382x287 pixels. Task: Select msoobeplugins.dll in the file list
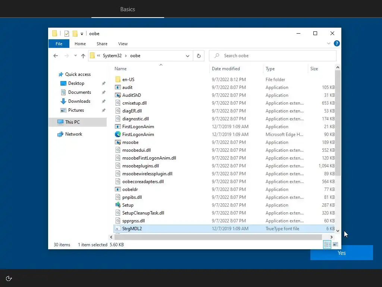tap(141, 166)
